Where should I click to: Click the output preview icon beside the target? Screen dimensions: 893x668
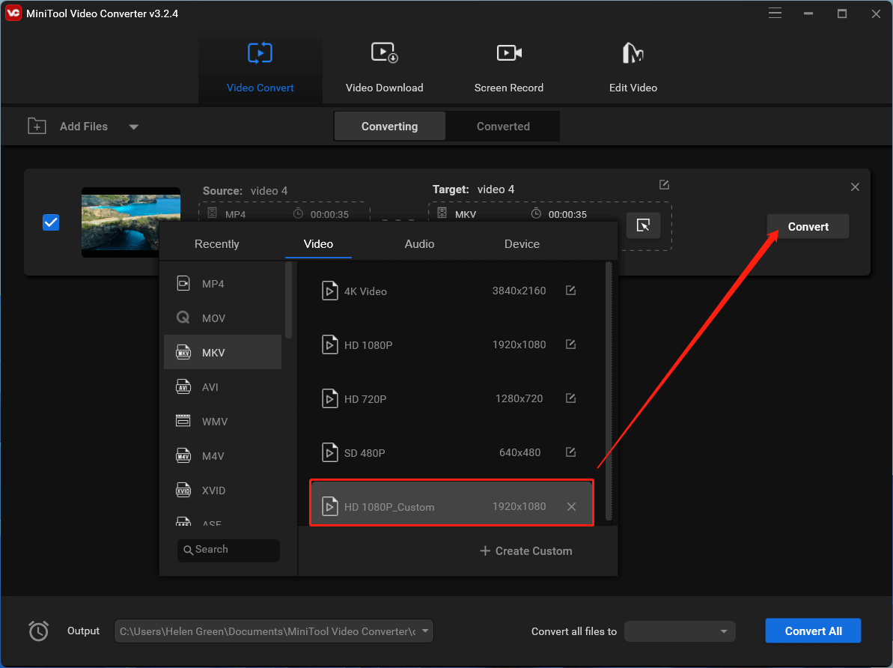tap(644, 225)
